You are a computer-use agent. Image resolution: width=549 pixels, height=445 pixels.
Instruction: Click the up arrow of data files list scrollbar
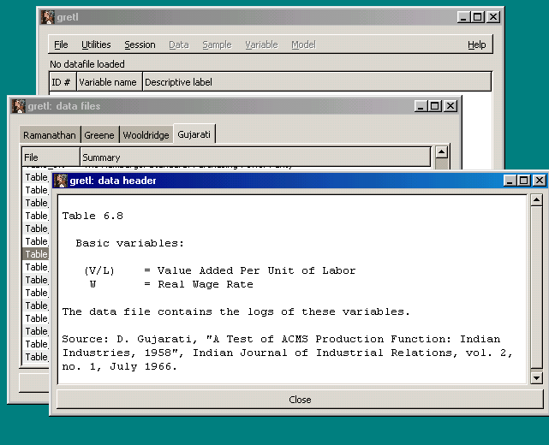click(x=442, y=153)
